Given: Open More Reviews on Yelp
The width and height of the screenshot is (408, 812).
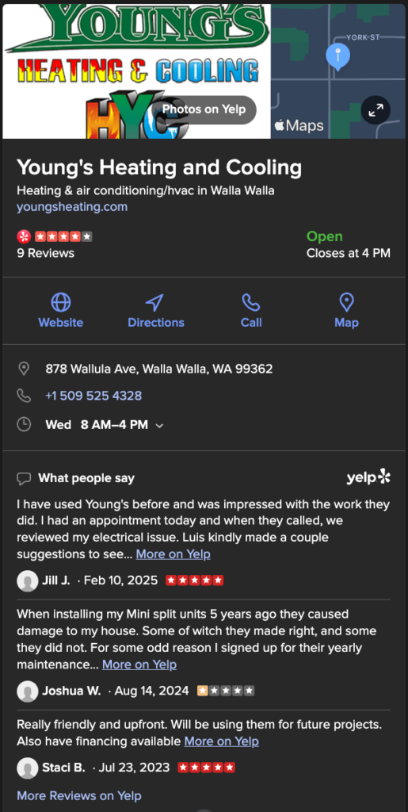Looking at the screenshot, I should [x=79, y=795].
